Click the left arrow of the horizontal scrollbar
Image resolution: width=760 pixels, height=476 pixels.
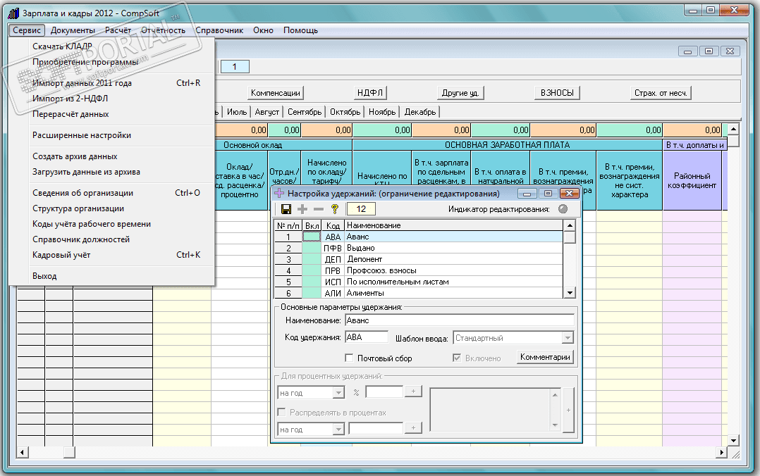pyautogui.click(x=22, y=452)
